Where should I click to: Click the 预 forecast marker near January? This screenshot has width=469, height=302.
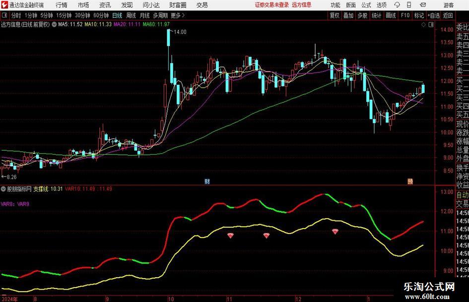(410, 181)
